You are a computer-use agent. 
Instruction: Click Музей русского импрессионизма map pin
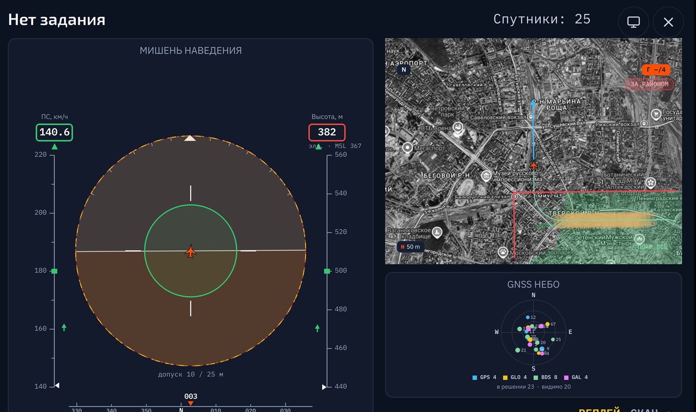point(486,176)
